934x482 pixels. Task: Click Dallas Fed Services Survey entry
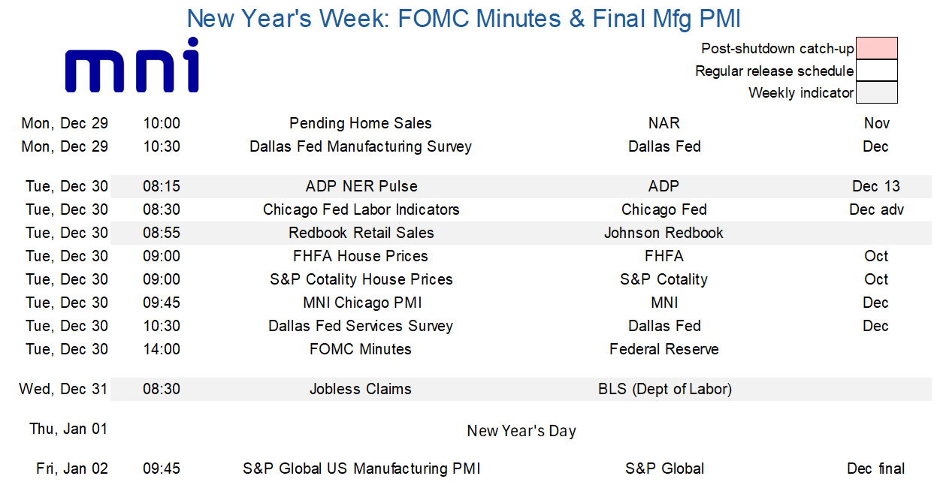click(361, 326)
